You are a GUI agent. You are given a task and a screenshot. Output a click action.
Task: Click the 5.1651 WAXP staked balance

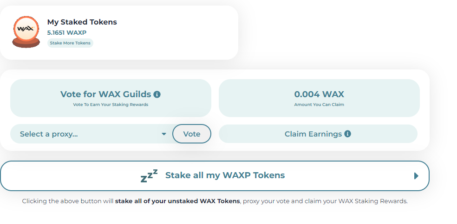pos(67,32)
